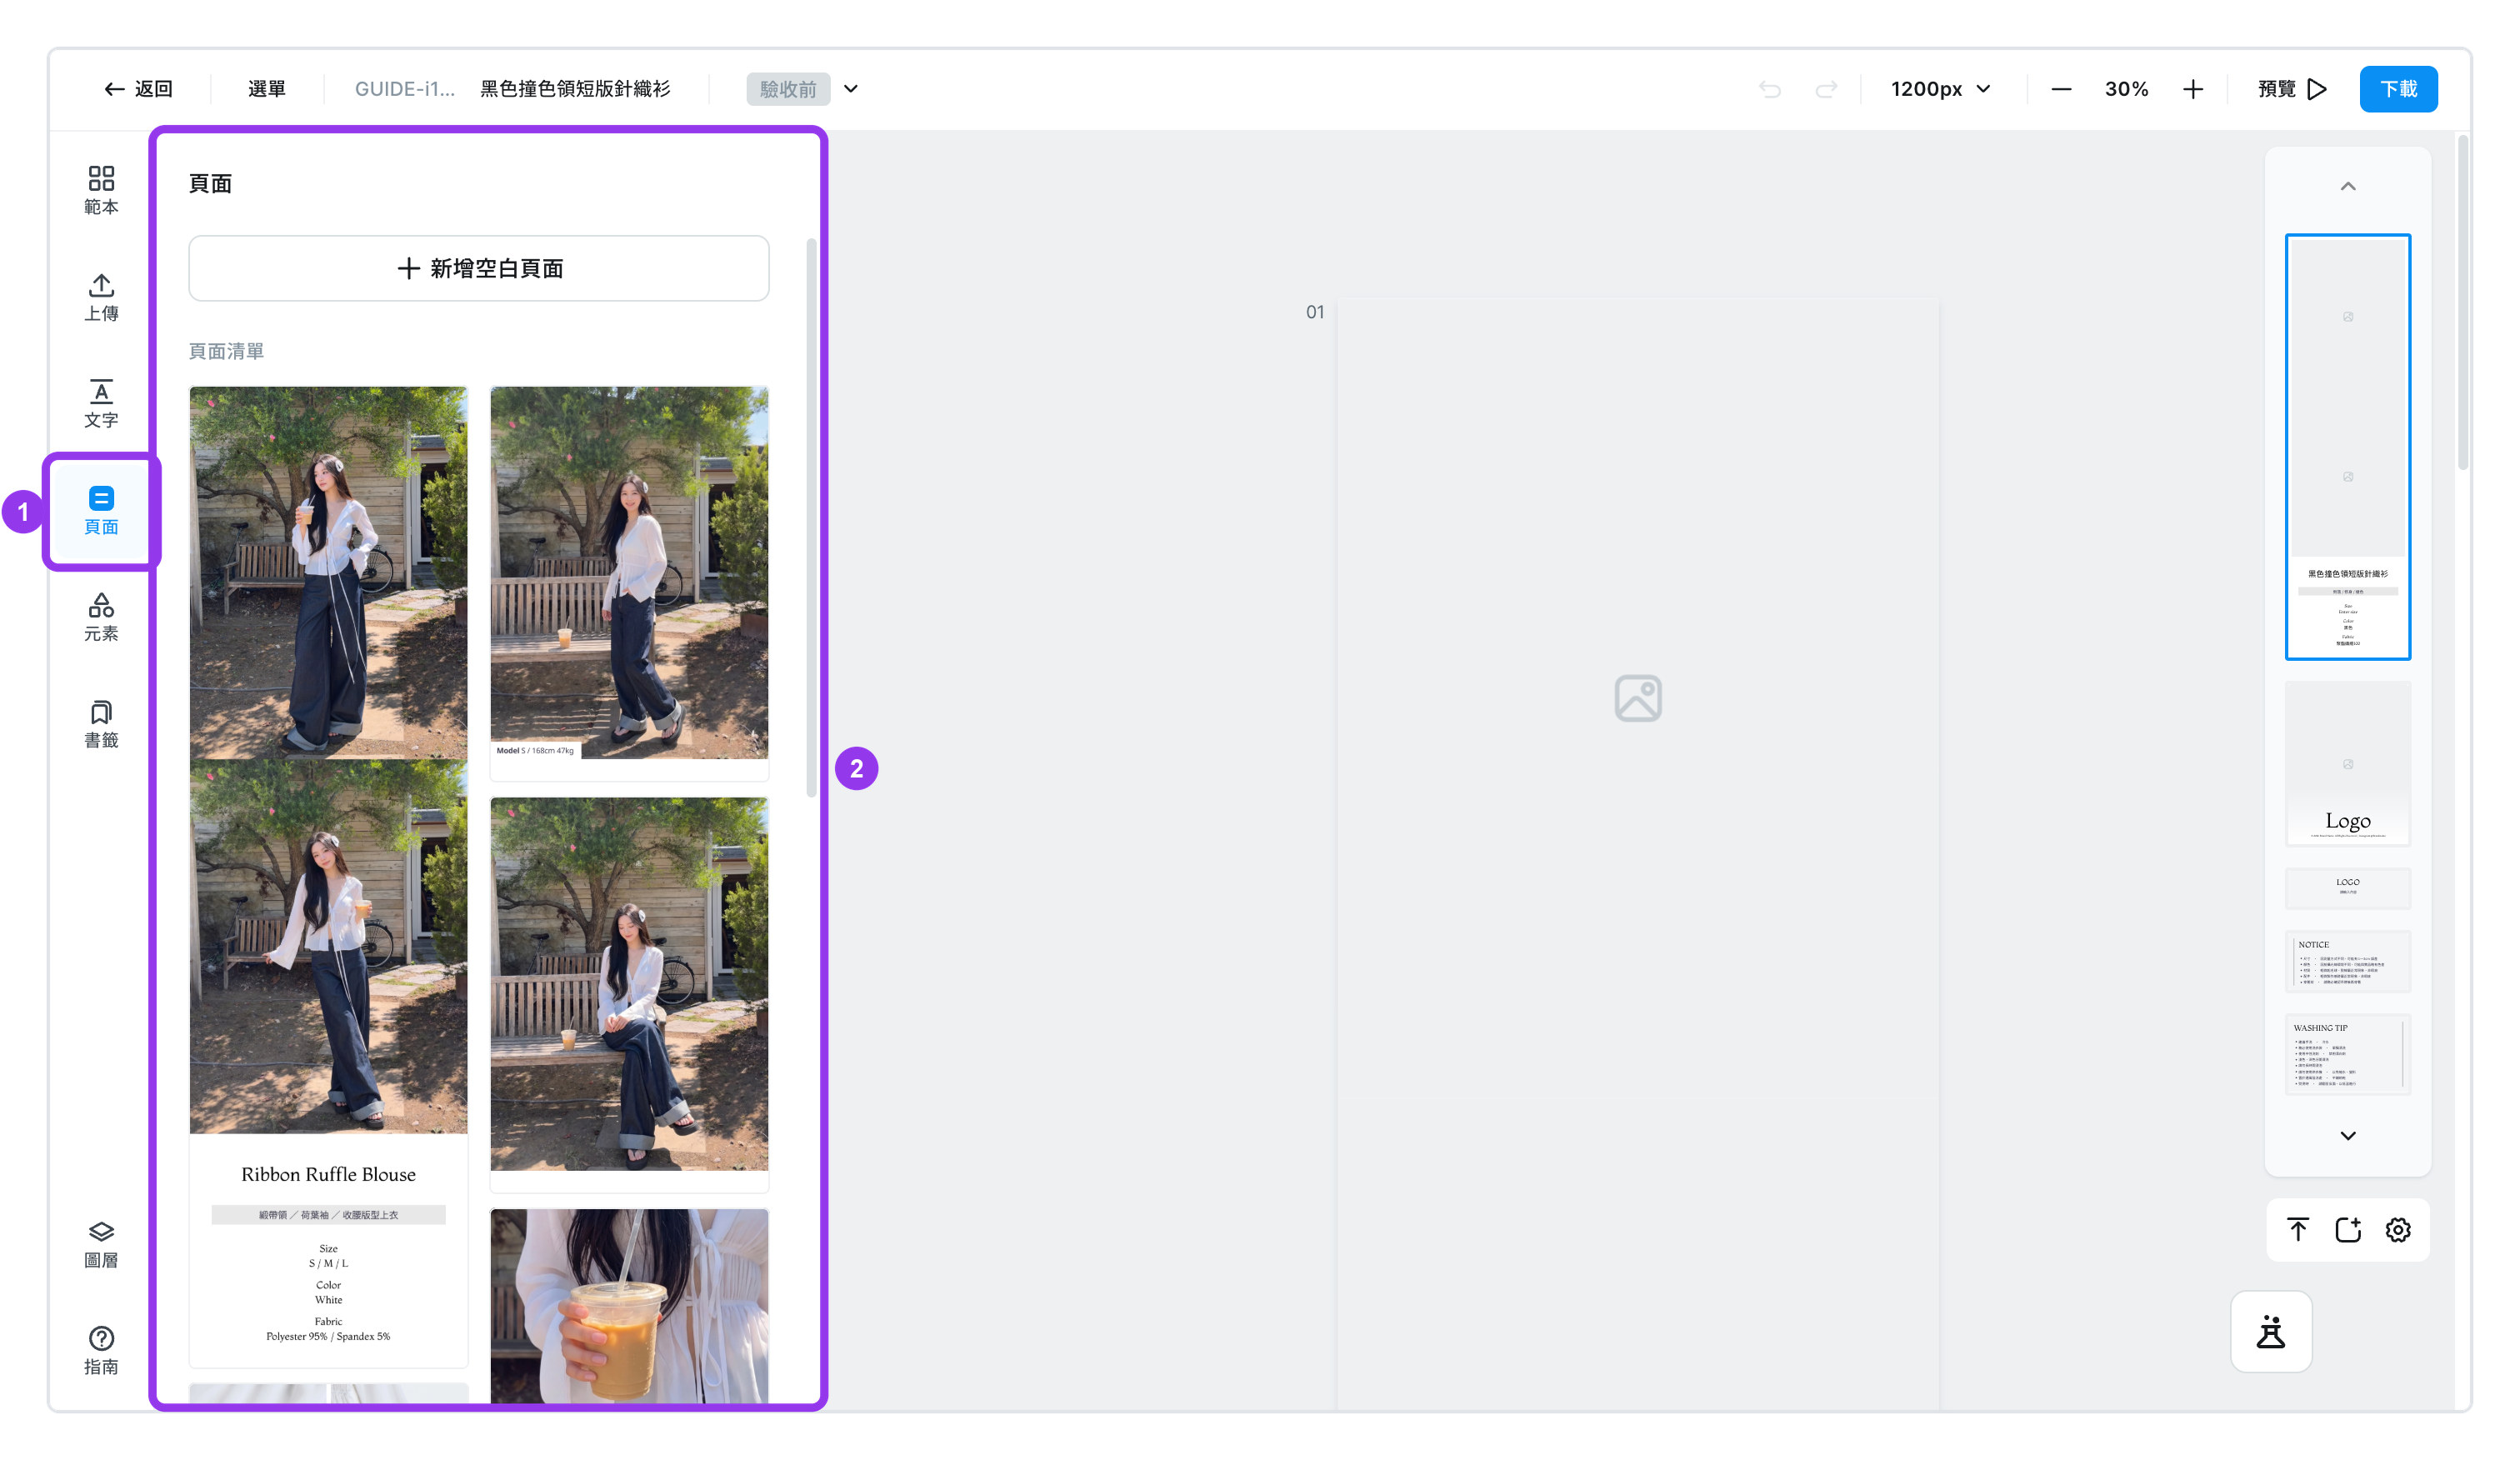Open the 上傳 upload panel

pyautogui.click(x=101, y=297)
